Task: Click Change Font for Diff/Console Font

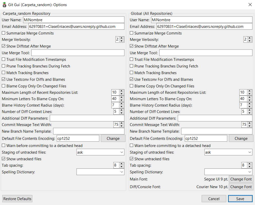Action: tap(241, 187)
